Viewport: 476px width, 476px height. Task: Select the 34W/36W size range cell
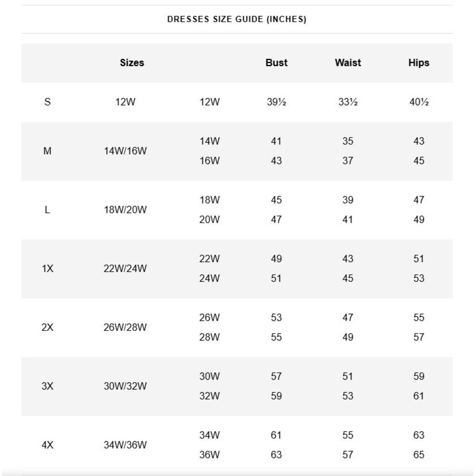pos(125,445)
